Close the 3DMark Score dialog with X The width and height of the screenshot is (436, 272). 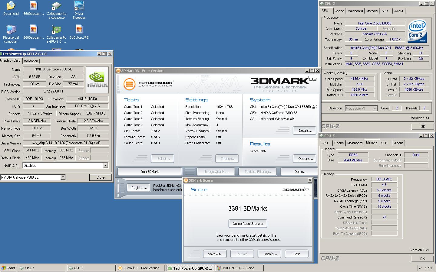pos(310,180)
